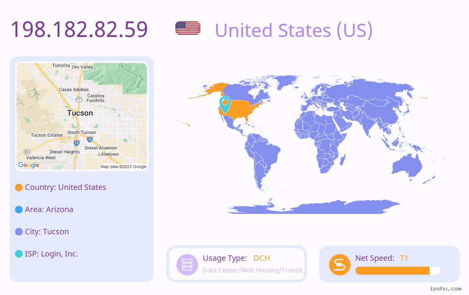Click the Net Speed orange progress bar

coord(398,271)
